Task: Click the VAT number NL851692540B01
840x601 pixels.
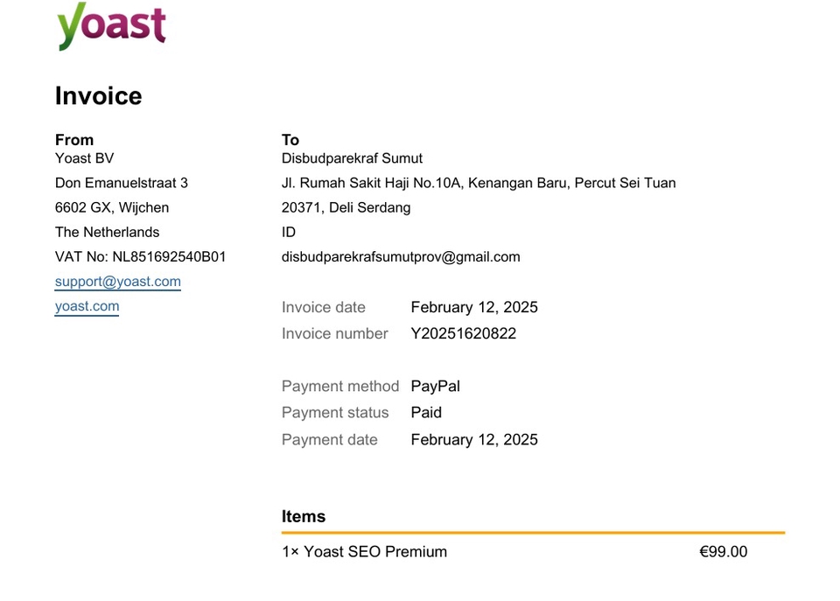Action: point(169,257)
